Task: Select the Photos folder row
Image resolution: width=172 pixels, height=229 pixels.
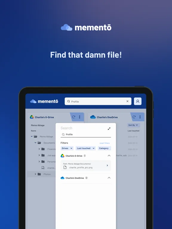Action: coord(42,174)
